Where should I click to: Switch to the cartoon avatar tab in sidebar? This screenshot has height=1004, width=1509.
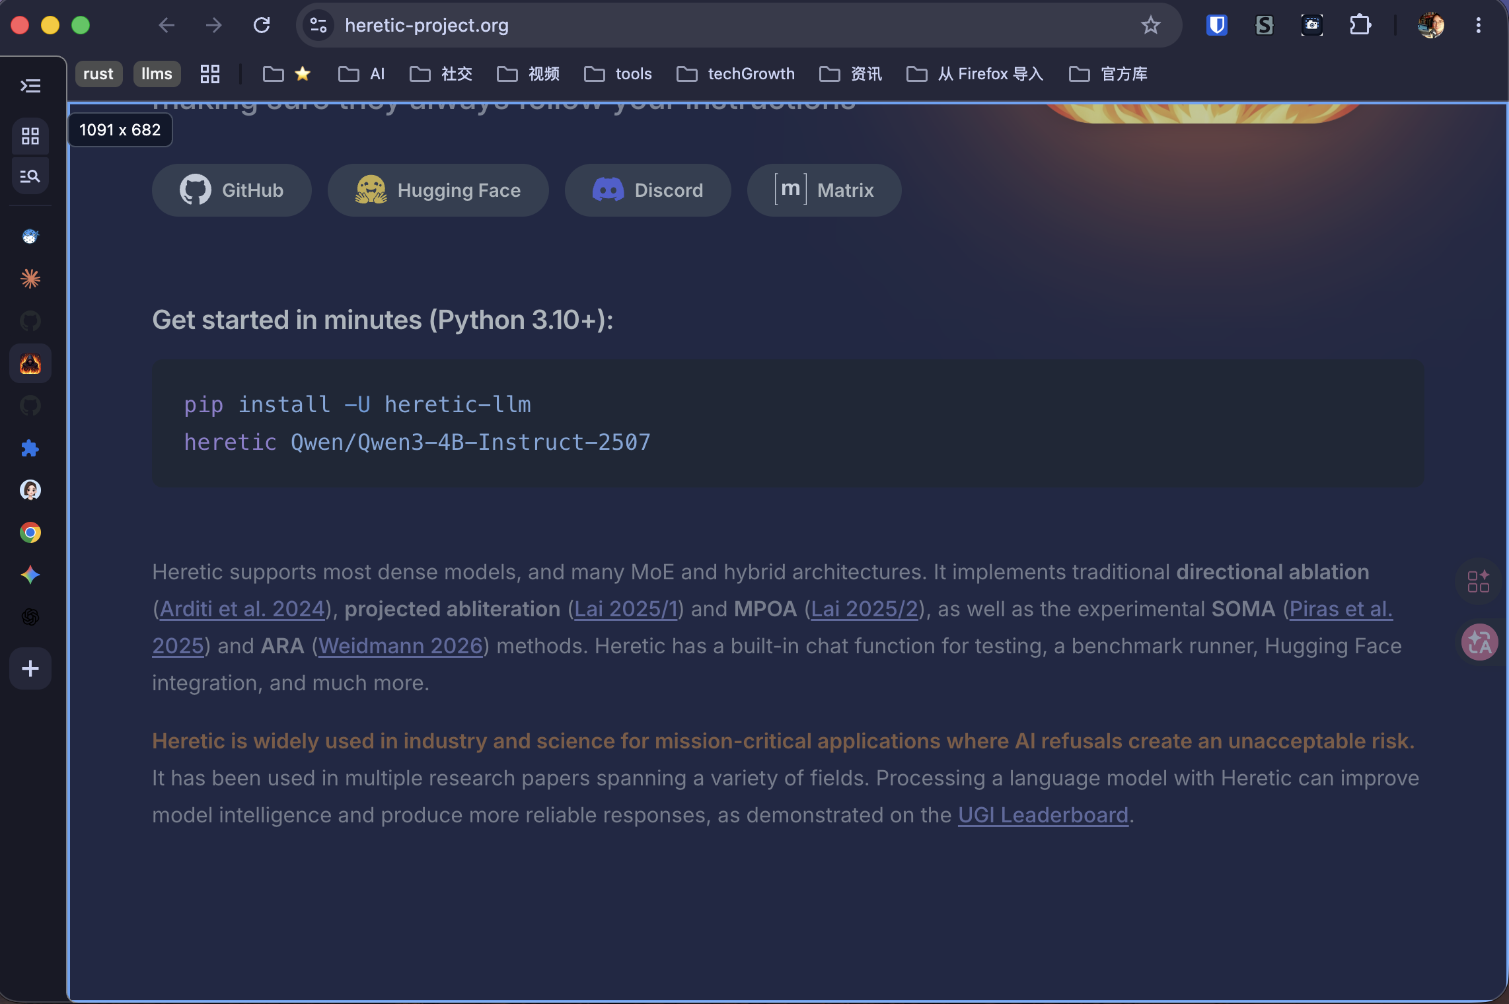tap(30, 490)
